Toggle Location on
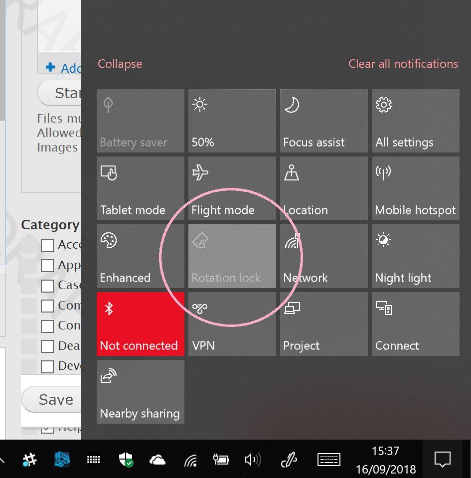 pos(323,188)
